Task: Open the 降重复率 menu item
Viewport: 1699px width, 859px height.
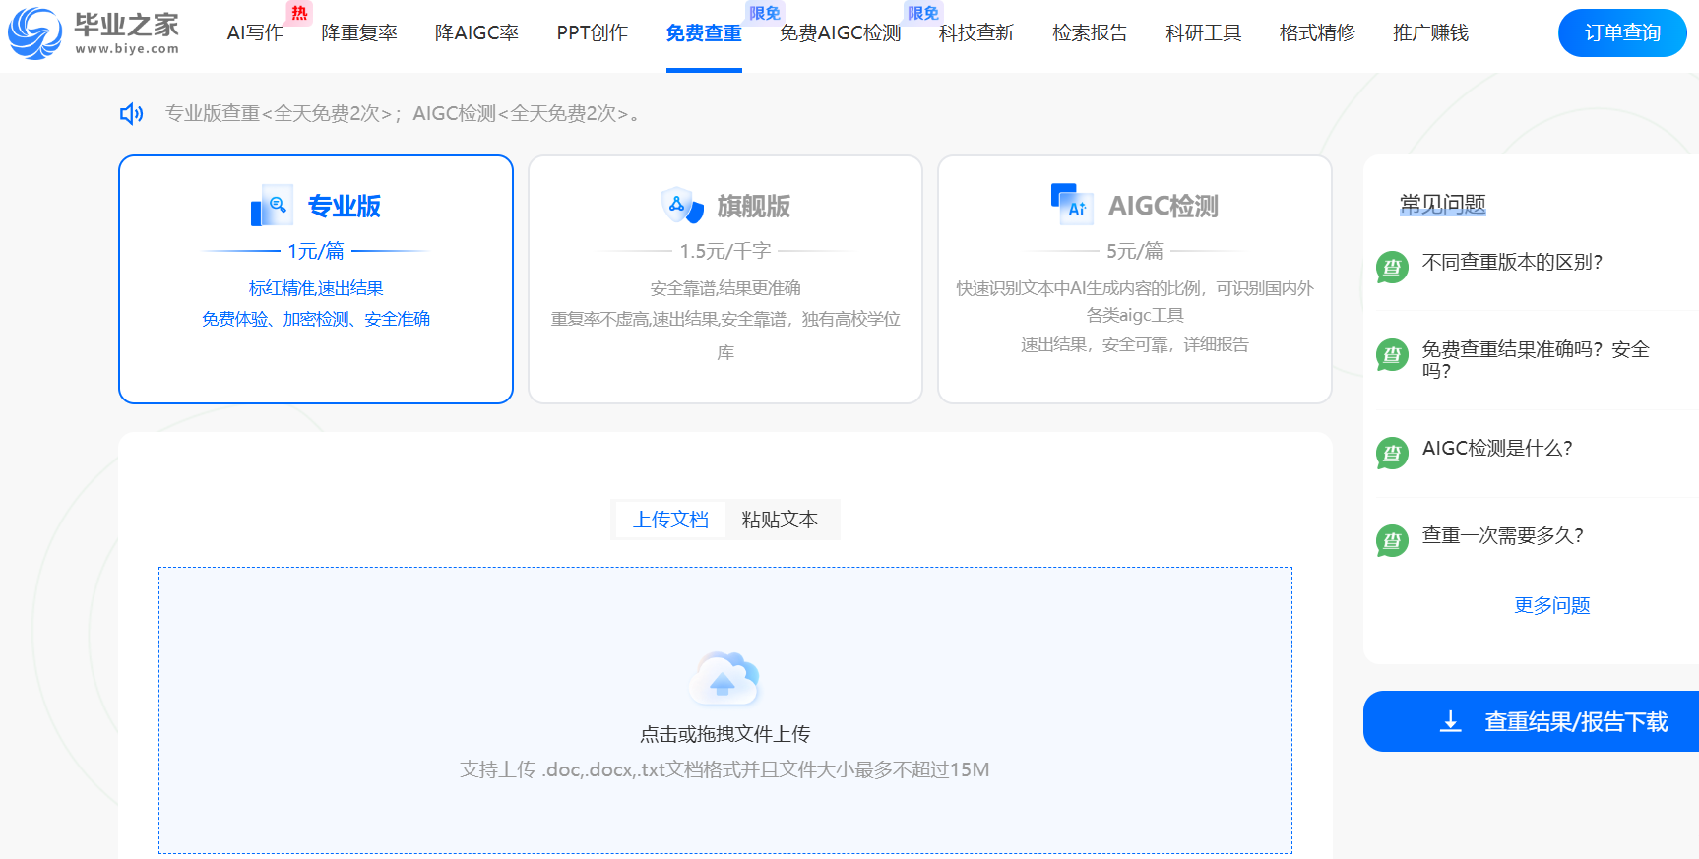Action: point(359,33)
